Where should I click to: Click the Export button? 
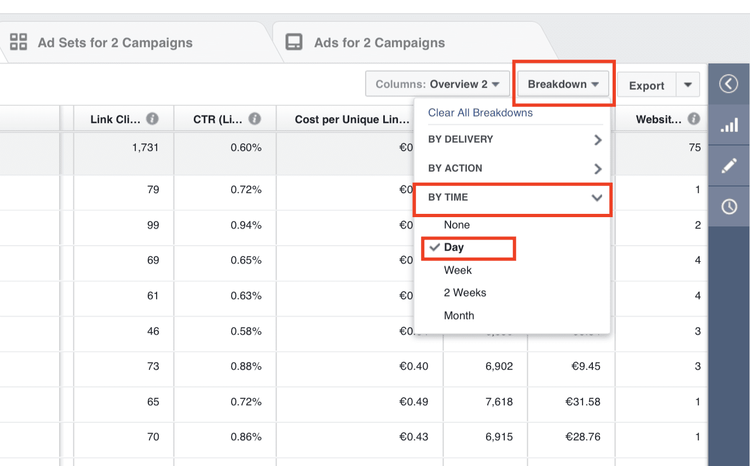647,85
